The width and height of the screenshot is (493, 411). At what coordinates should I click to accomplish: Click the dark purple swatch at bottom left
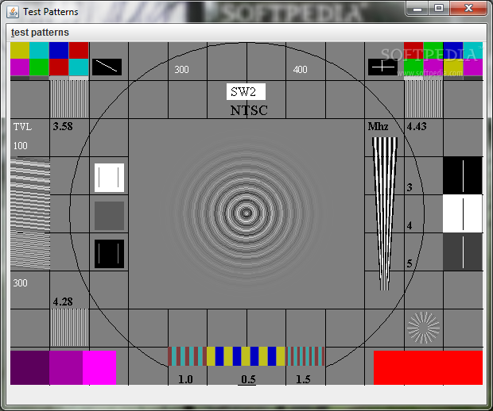tap(30, 367)
